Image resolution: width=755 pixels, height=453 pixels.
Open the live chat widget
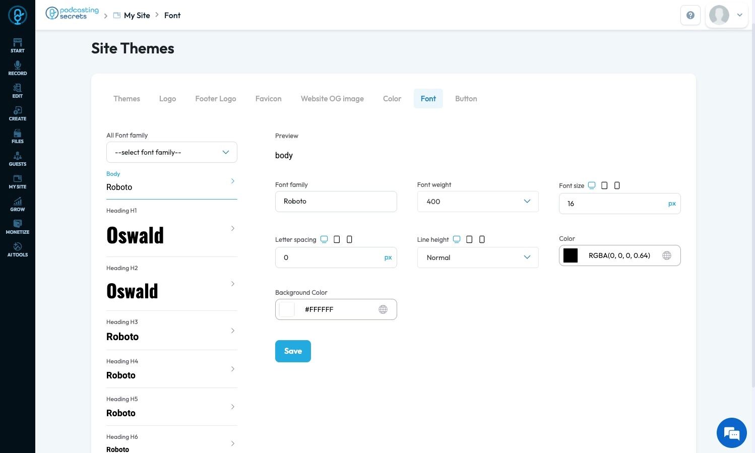(x=731, y=433)
